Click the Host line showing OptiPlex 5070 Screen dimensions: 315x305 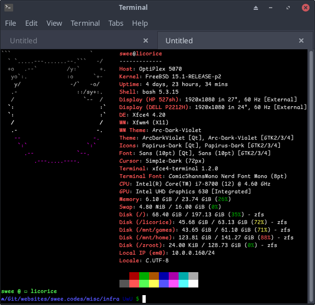coord(151,69)
